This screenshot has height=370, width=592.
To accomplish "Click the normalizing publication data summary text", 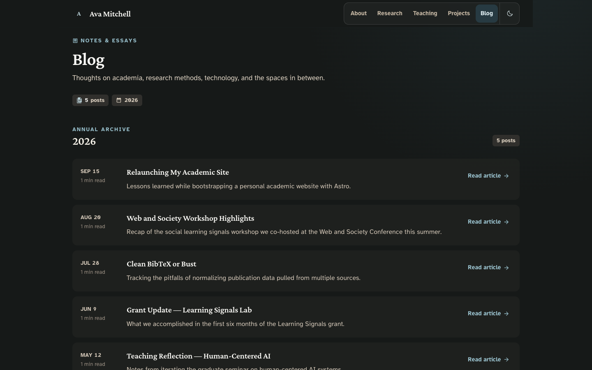I will coord(243,278).
